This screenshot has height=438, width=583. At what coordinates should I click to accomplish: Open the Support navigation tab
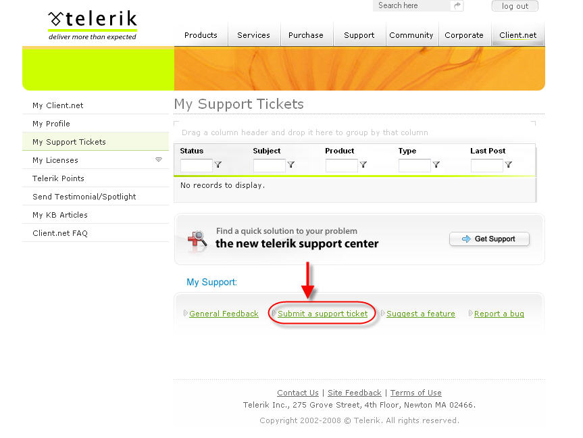[359, 35]
